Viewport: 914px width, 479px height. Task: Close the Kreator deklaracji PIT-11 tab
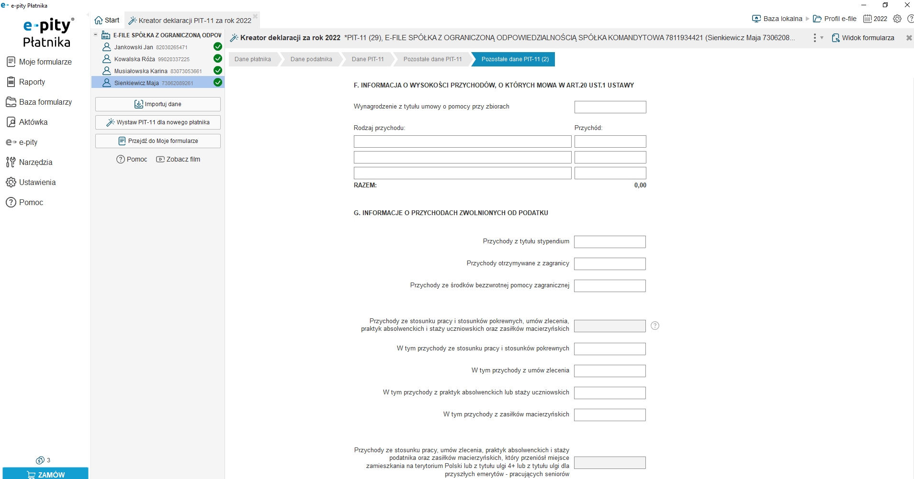coord(255,16)
